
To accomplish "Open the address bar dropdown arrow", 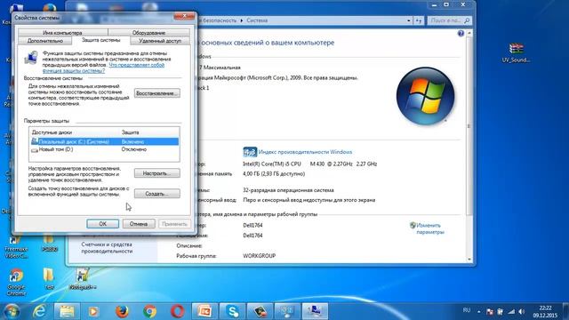I will point(409,20).
